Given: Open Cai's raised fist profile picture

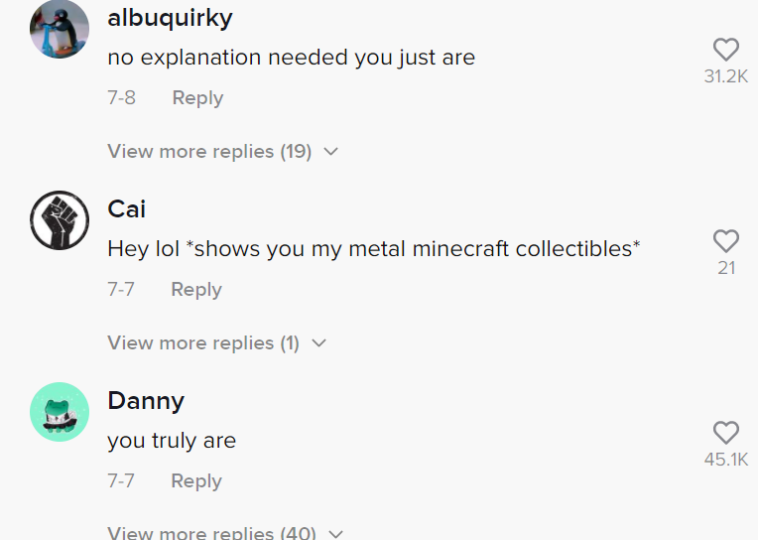Looking at the screenshot, I should point(60,220).
